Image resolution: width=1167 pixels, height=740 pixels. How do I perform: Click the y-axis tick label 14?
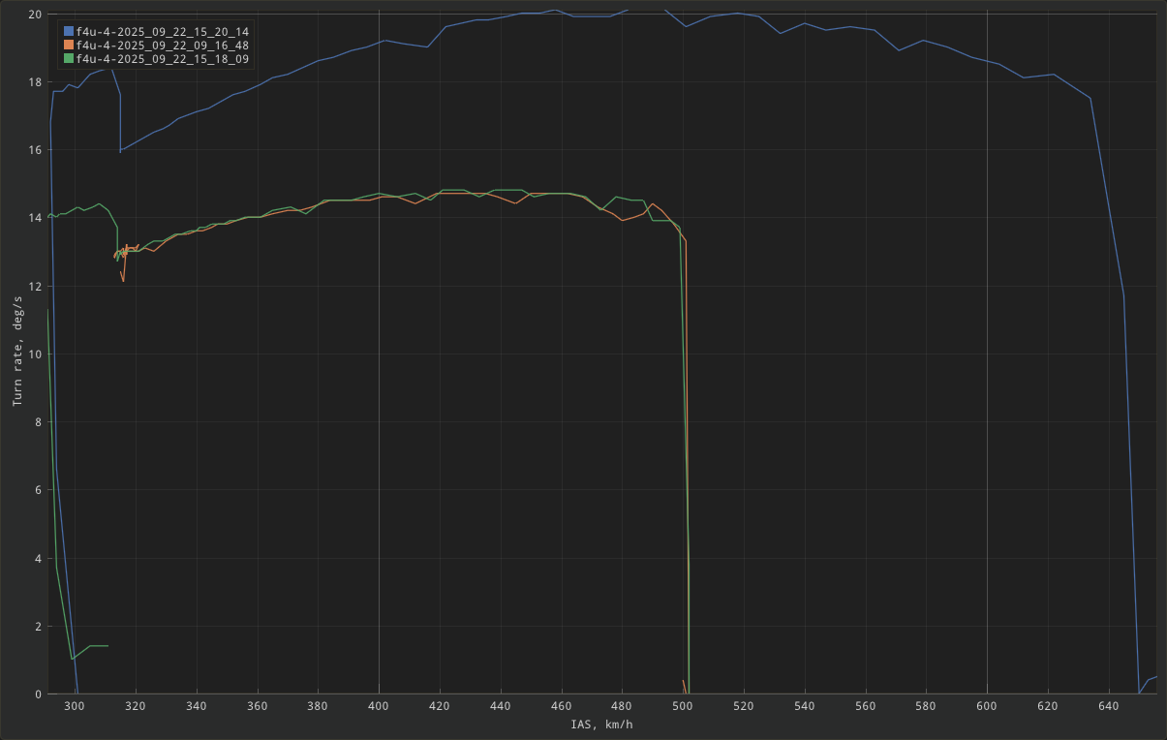point(35,218)
